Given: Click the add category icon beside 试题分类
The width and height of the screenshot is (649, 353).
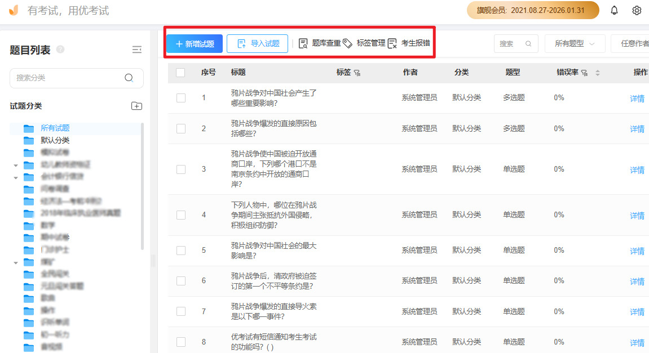Looking at the screenshot, I should (136, 105).
